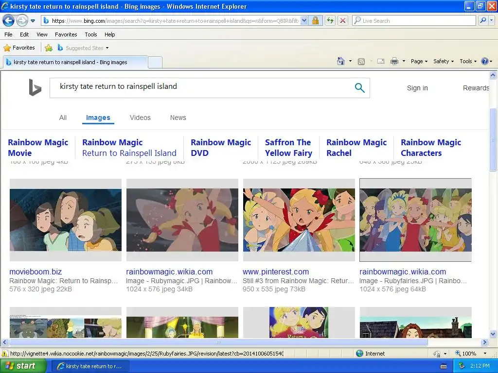Open Favorites center star button
This screenshot has height=373, width=498.
click(x=19, y=48)
